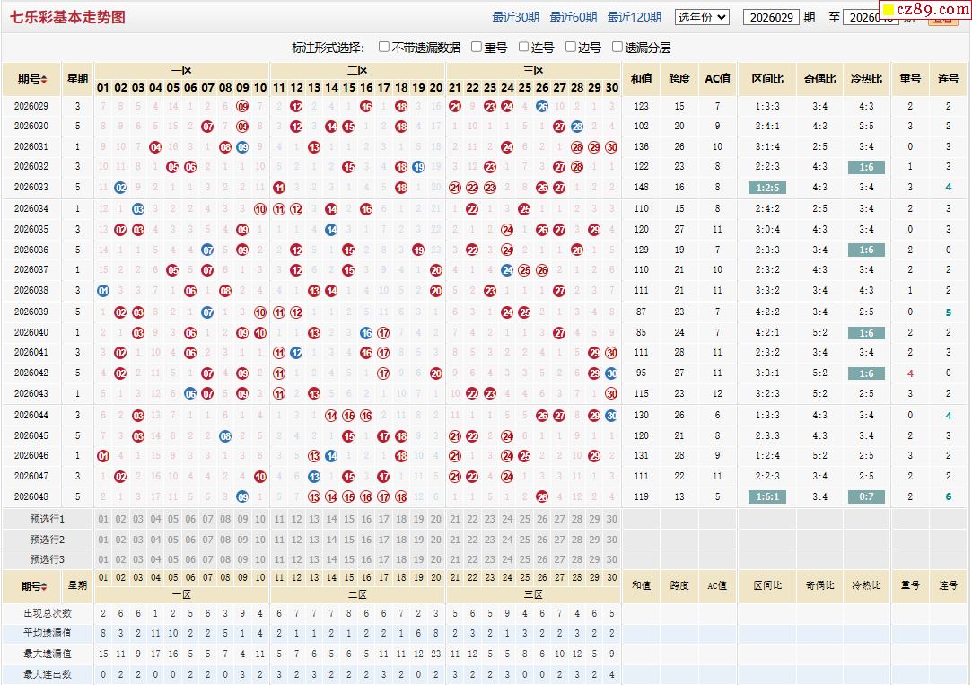Check the 遗漏分层 option
Viewport: 972px width, 685px height.
point(617,47)
